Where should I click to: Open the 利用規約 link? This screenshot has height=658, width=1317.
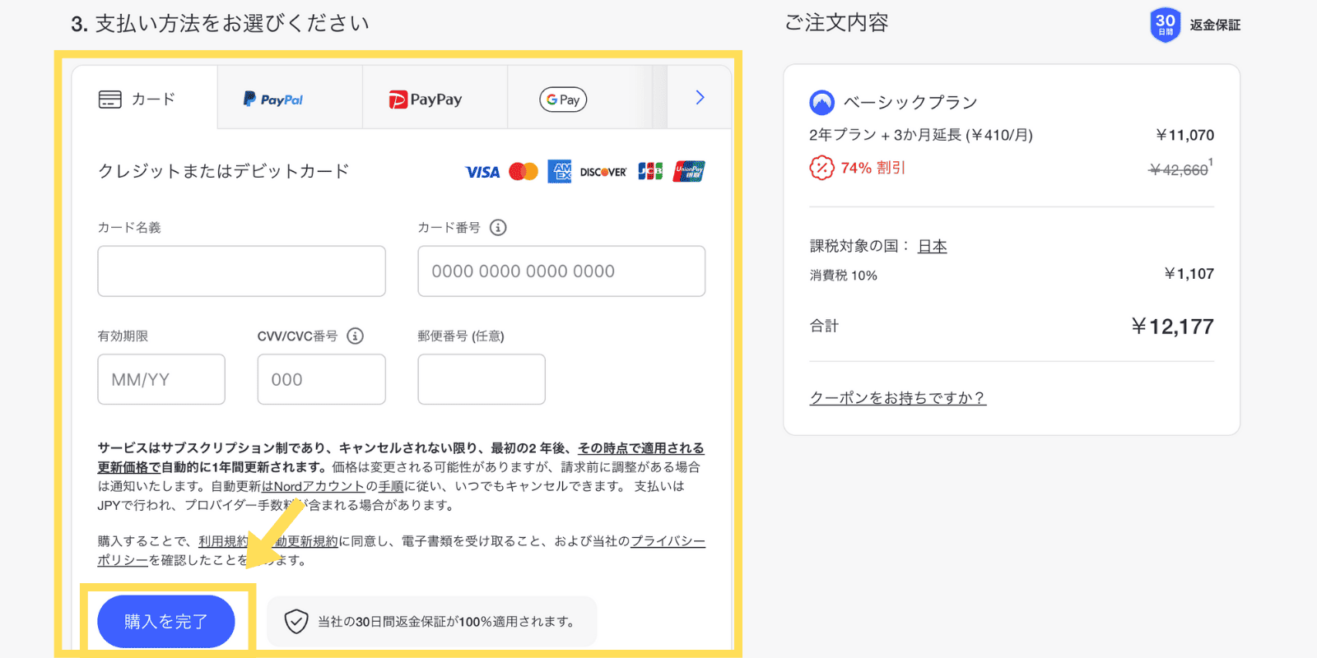pos(223,541)
